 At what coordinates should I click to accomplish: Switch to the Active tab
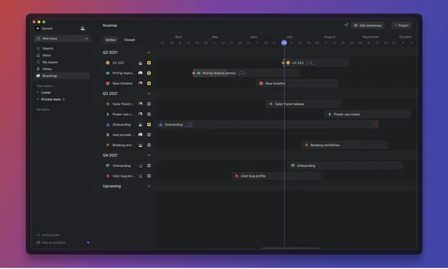click(110, 40)
